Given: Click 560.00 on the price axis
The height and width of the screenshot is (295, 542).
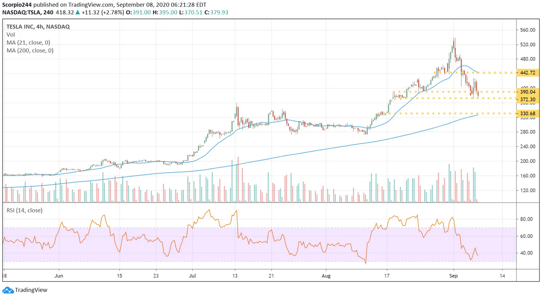Looking at the screenshot, I should [x=528, y=30].
